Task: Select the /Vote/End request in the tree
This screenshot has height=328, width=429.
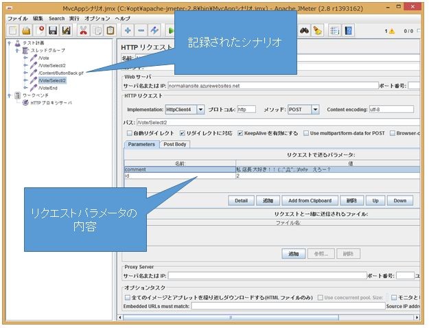Action: click(x=48, y=88)
